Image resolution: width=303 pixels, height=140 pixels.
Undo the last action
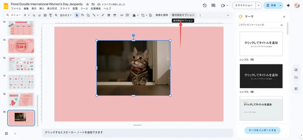pyautogui.click(x=34, y=15)
